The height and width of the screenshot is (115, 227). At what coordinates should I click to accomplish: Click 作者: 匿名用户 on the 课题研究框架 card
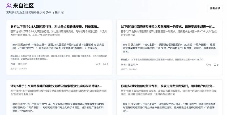[x=129, y=65]
